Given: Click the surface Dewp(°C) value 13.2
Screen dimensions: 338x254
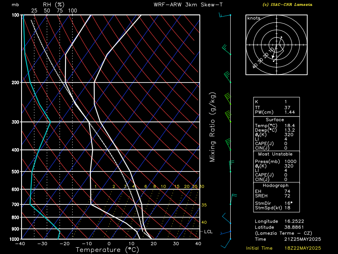Looking at the screenshot, I should tap(289, 130).
